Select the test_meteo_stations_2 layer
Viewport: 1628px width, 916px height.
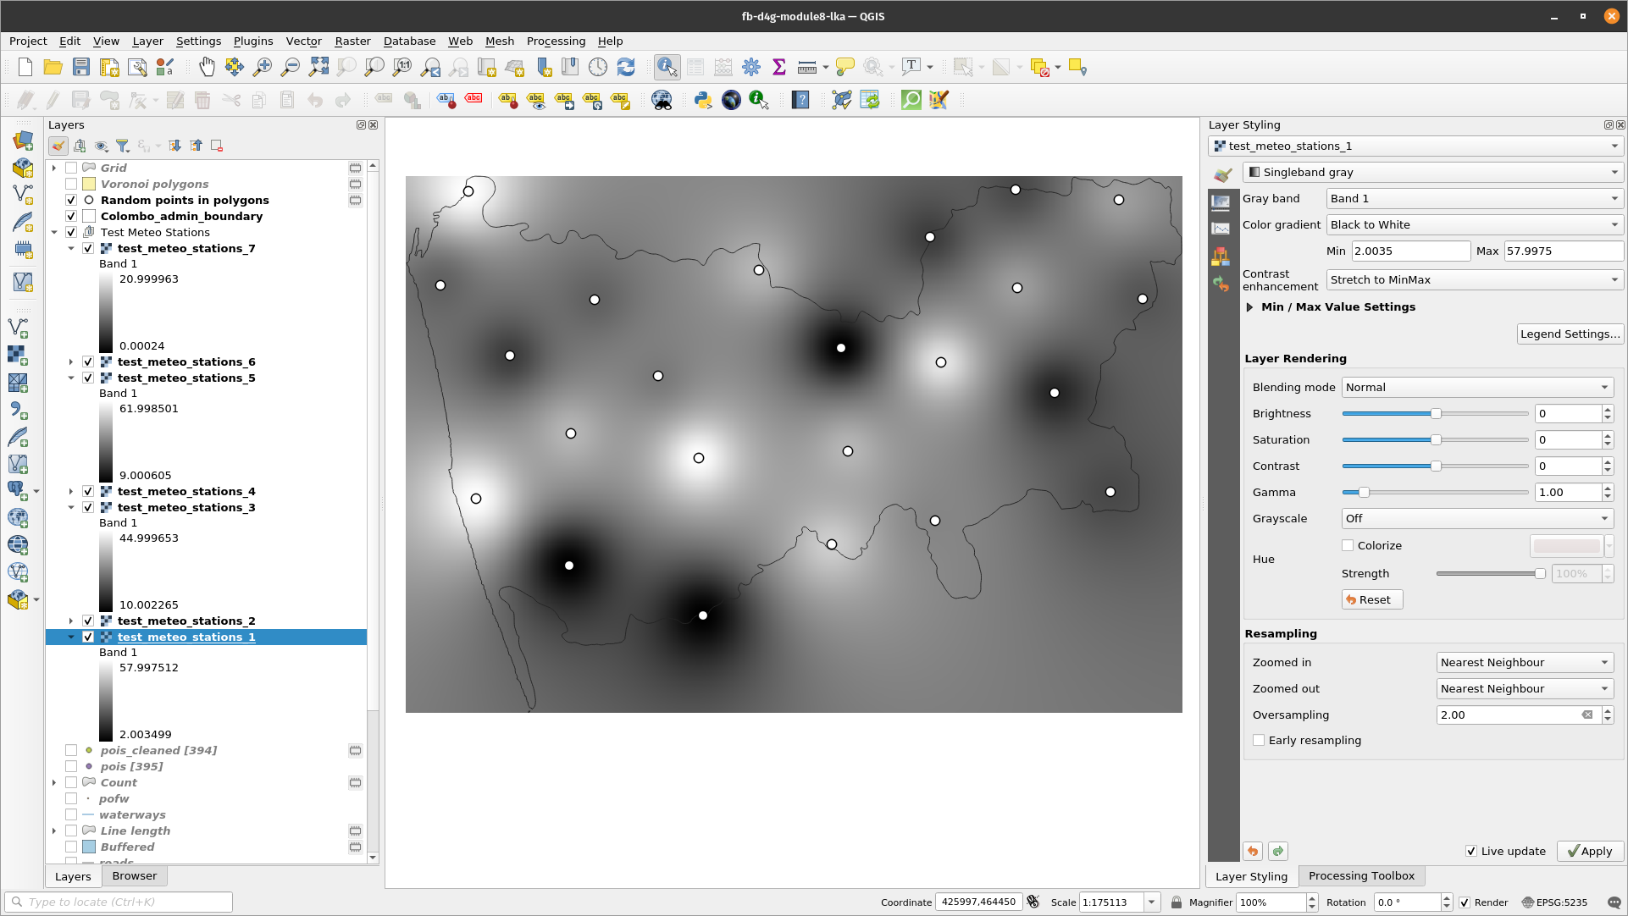(186, 621)
